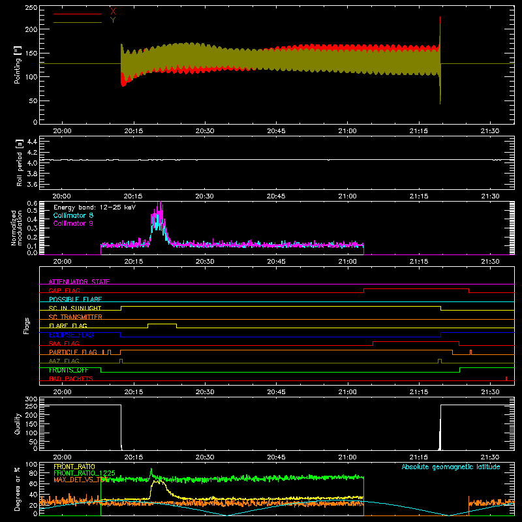The height and width of the screenshot is (522, 522).
Task: Click the 21:00 tick label under roll period plot
Action: click(x=348, y=196)
